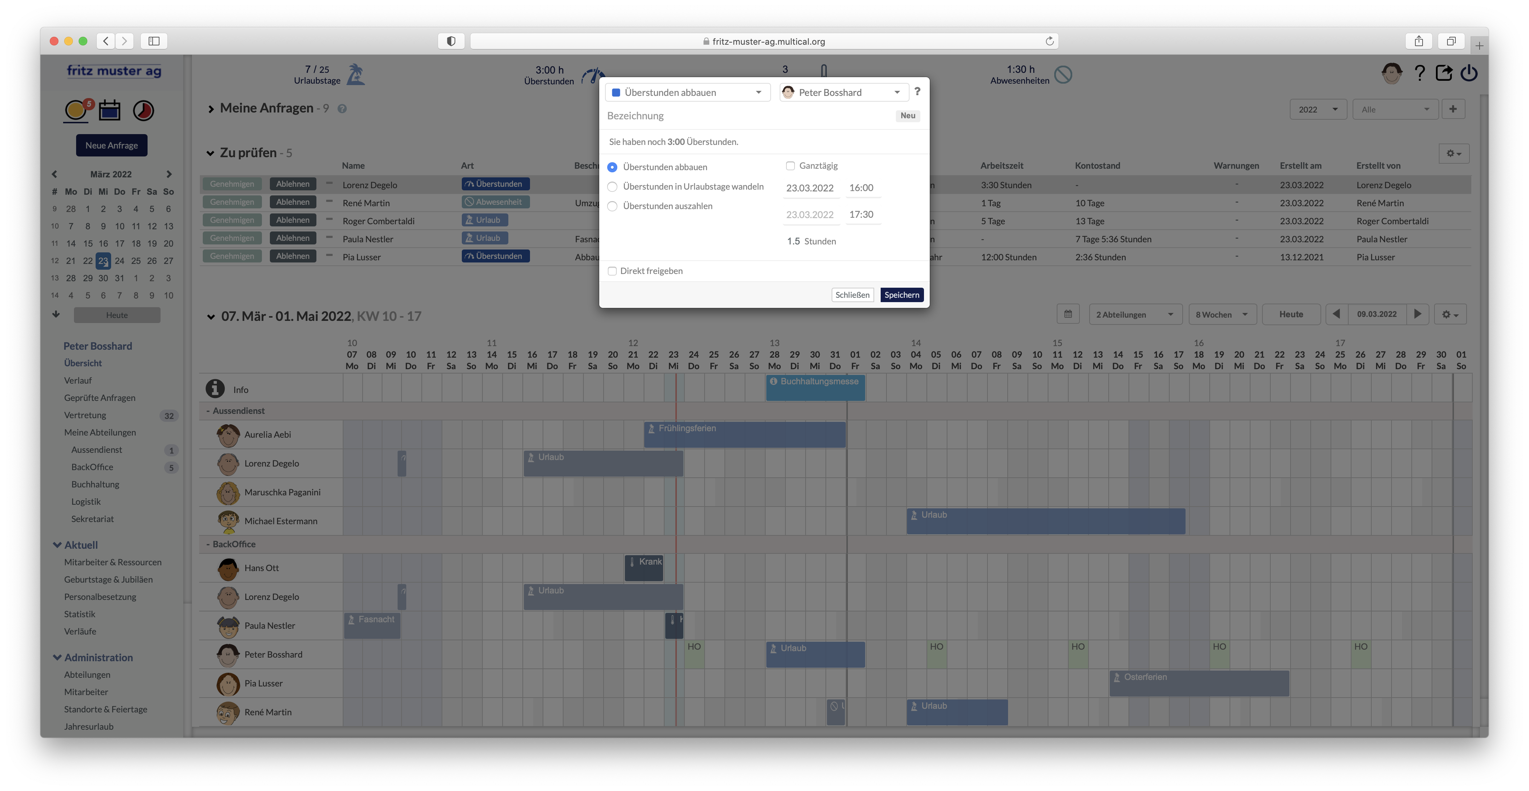Click the Neue Anfrage button
This screenshot has width=1529, height=791.
pos(111,145)
